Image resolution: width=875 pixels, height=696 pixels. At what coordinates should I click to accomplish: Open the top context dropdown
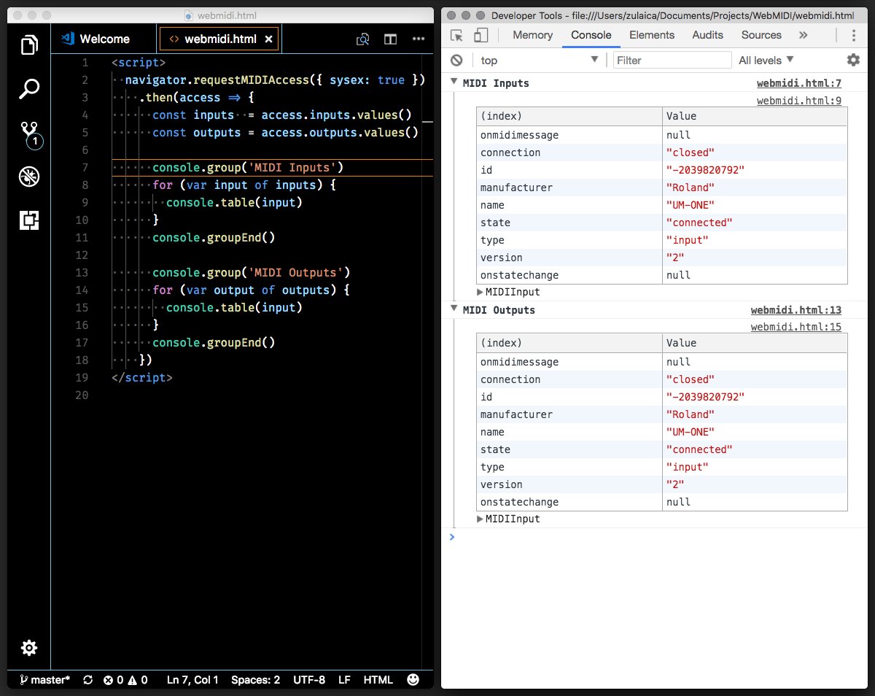(538, 61)
